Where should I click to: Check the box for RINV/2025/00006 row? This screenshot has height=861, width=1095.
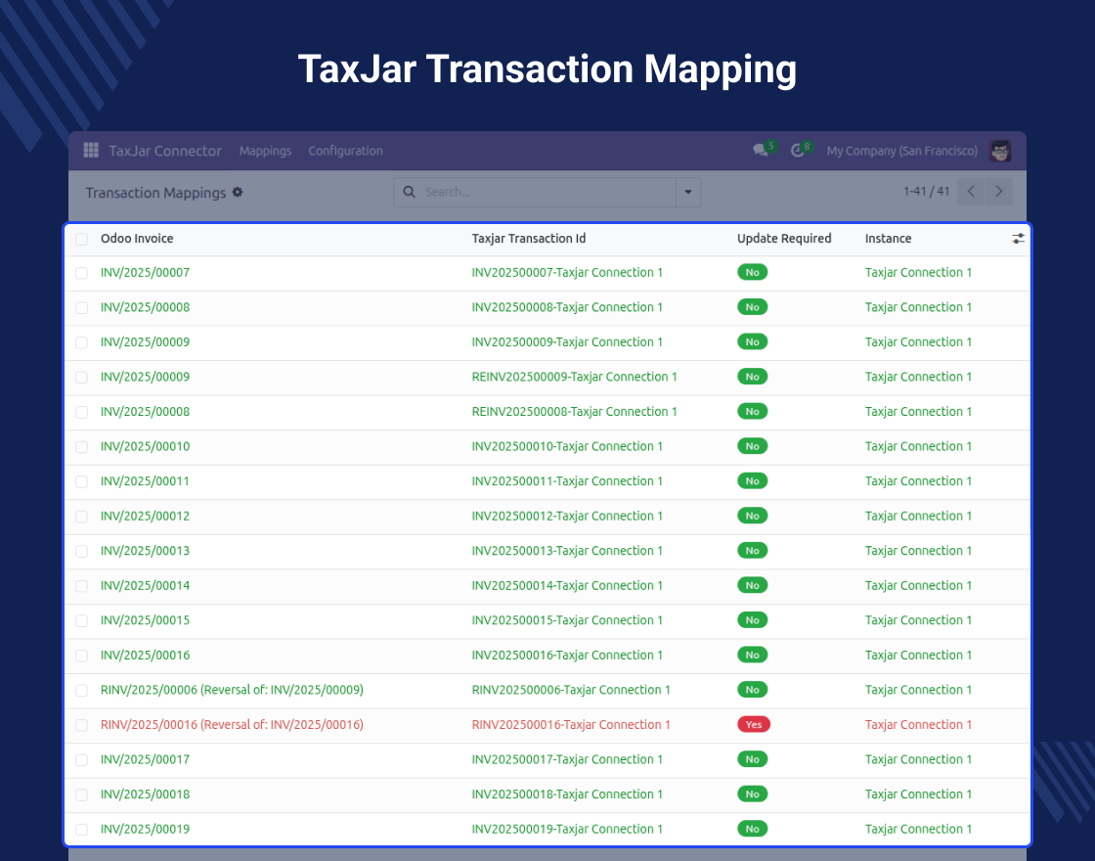coord(82,691)
